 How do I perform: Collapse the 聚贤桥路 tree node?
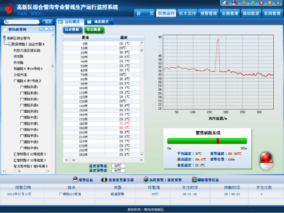coord(10,44)
